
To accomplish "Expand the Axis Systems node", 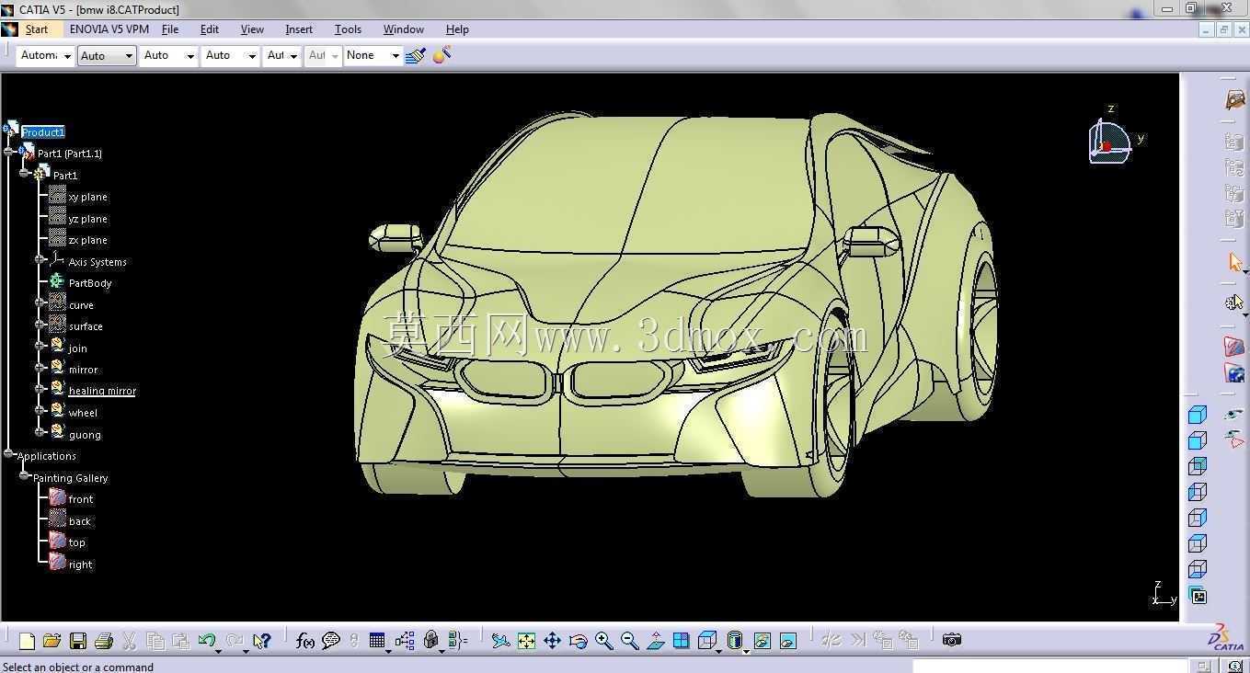I will pos(40,259).
